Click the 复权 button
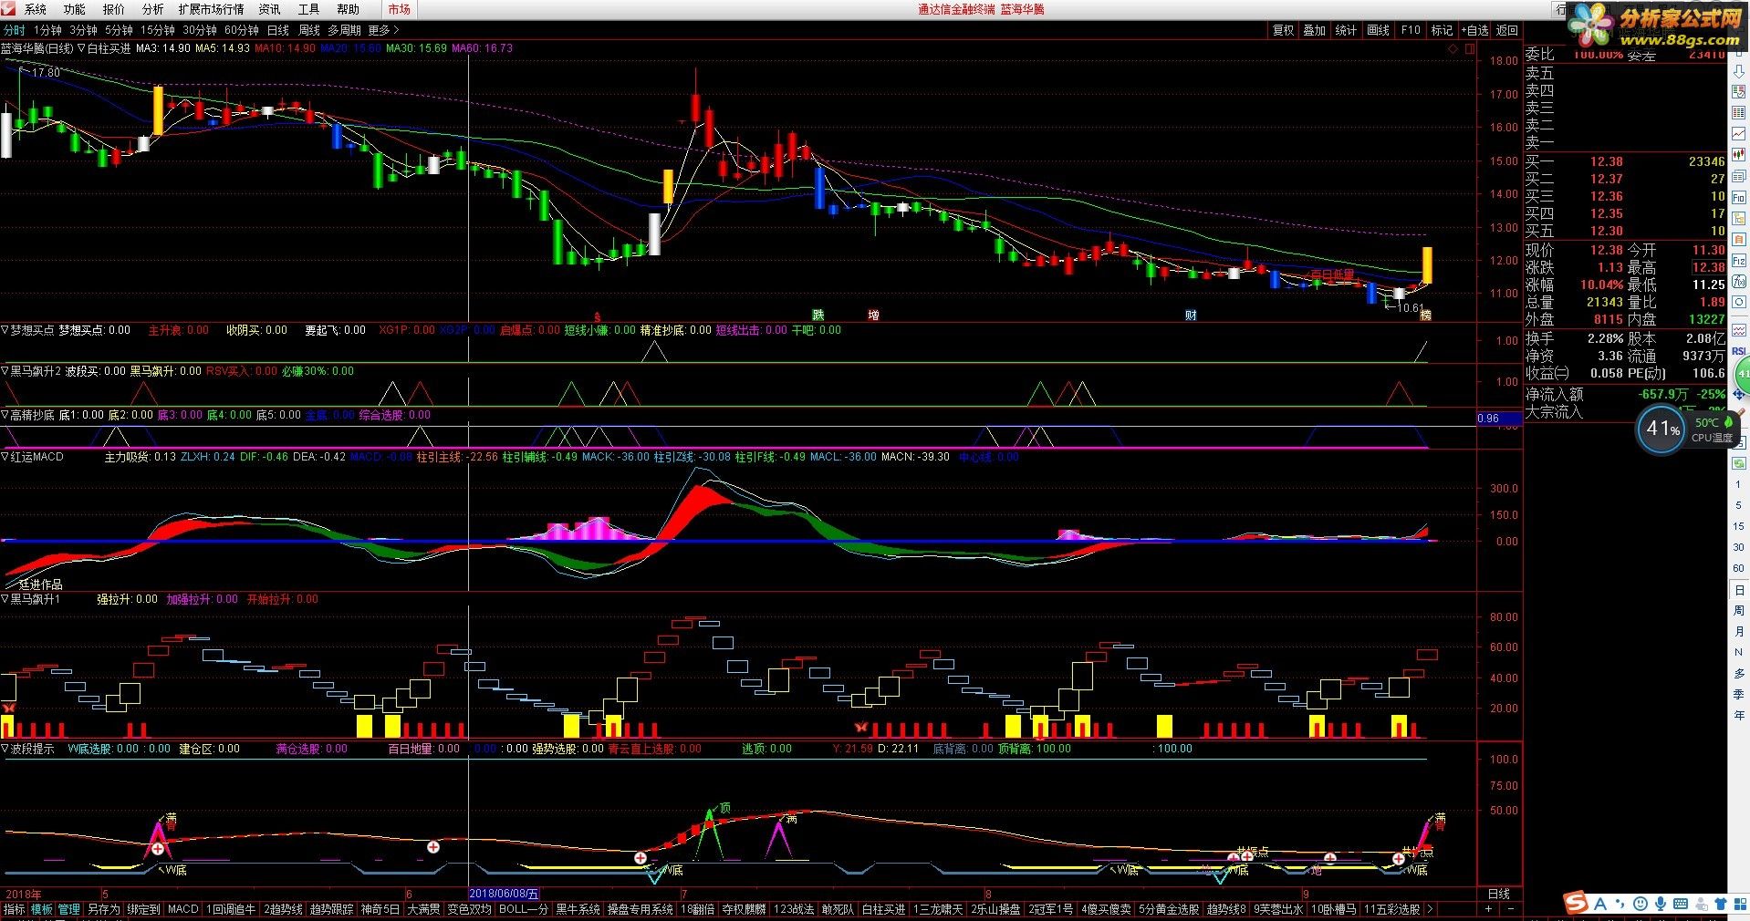 pos(1284,30)
